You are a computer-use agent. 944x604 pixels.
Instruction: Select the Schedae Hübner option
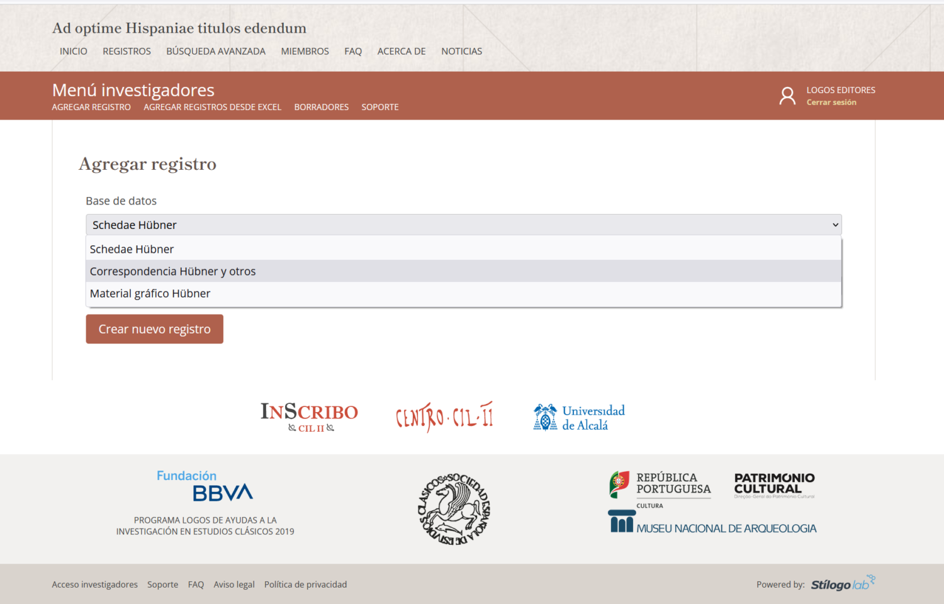[x=132, y=249]
